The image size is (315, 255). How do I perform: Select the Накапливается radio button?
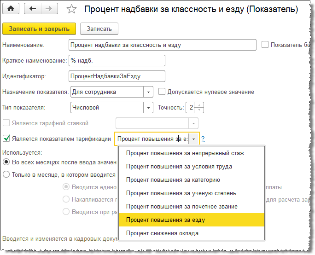[66, 199]
